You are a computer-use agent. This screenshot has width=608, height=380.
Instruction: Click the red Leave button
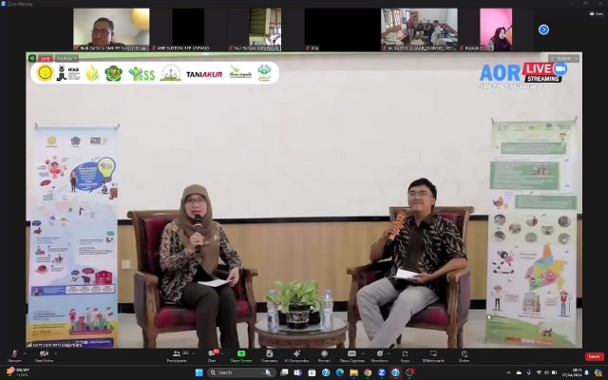tap(594, 356)
